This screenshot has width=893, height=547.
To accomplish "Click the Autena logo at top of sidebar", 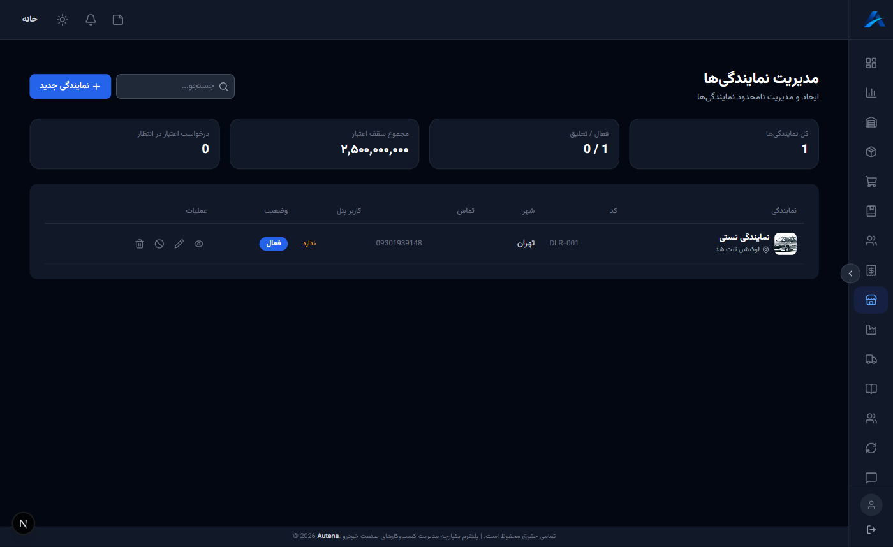I will (x=874, y=20).
